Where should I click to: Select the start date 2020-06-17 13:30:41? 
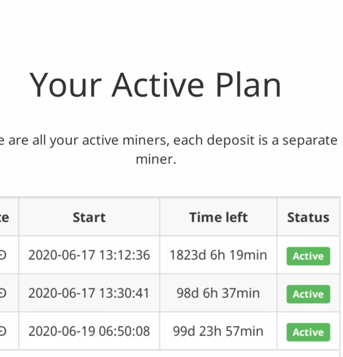click(x=89, y=293)
